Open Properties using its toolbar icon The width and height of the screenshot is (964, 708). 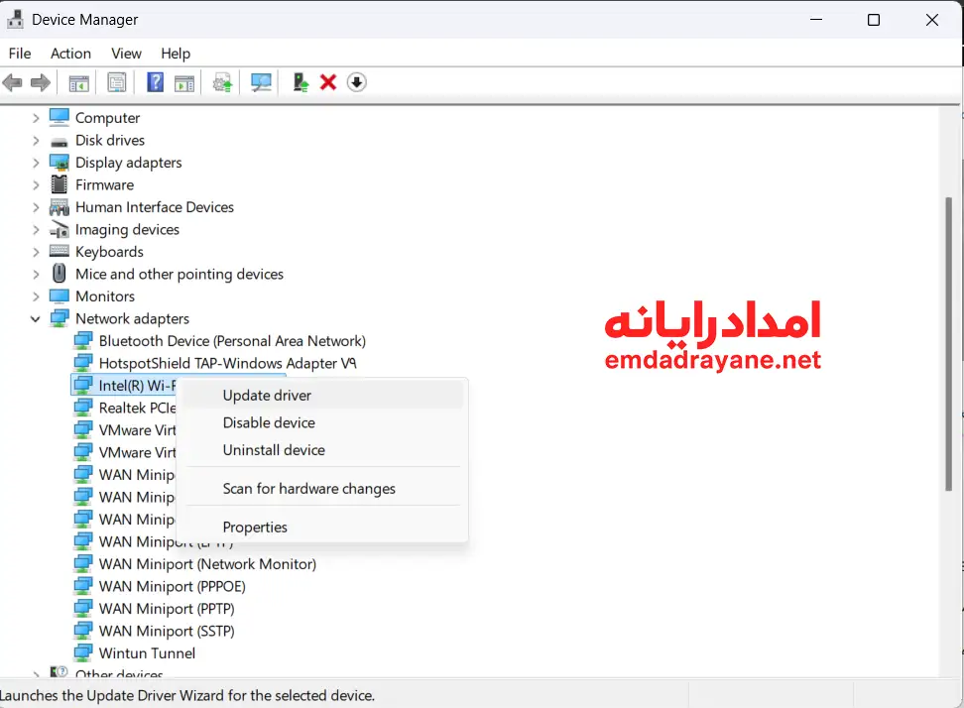click(116, 82)
